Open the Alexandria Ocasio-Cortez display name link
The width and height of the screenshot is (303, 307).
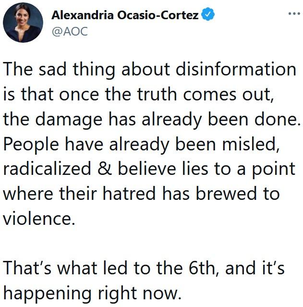(x=126, y=15)
